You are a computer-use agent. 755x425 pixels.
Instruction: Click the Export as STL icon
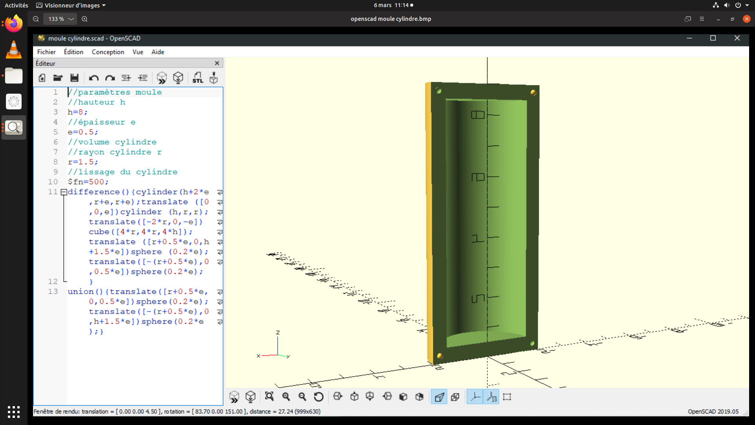tap(198, 78)
